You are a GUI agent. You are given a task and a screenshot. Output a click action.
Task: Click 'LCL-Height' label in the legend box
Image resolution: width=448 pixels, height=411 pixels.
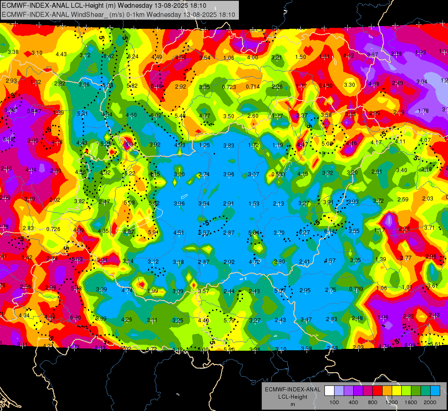click(x=292, y=397)
